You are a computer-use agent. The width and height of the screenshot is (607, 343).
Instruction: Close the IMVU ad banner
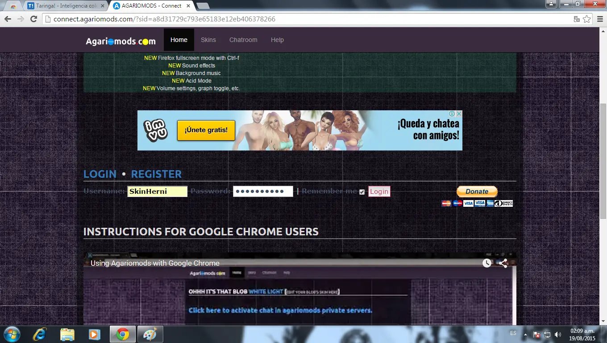coord(459,114)
